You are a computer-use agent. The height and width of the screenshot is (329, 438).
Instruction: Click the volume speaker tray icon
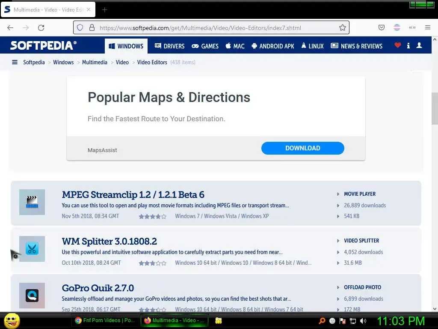click(x=363, y=321)
